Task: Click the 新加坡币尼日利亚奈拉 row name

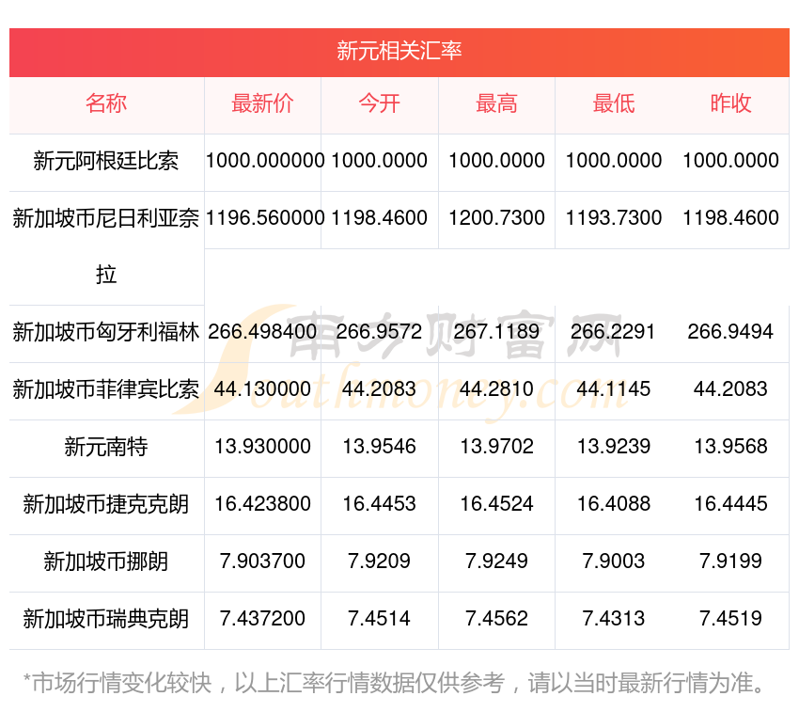Action: [x=106, y=246]
